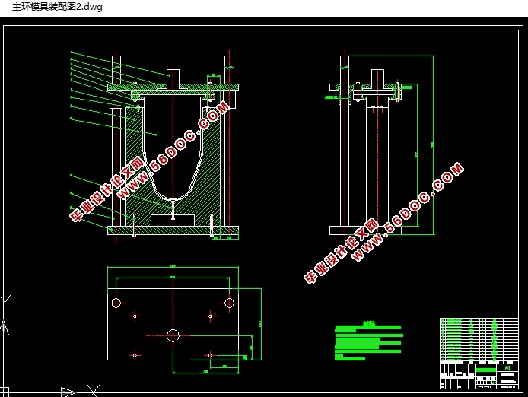Click the green technical requirements text block

coord(368,340)
